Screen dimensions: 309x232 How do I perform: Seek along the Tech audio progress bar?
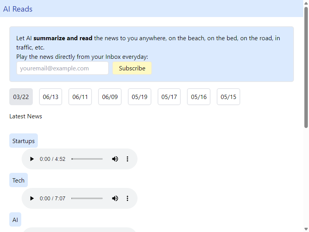(x=87, y=198)
